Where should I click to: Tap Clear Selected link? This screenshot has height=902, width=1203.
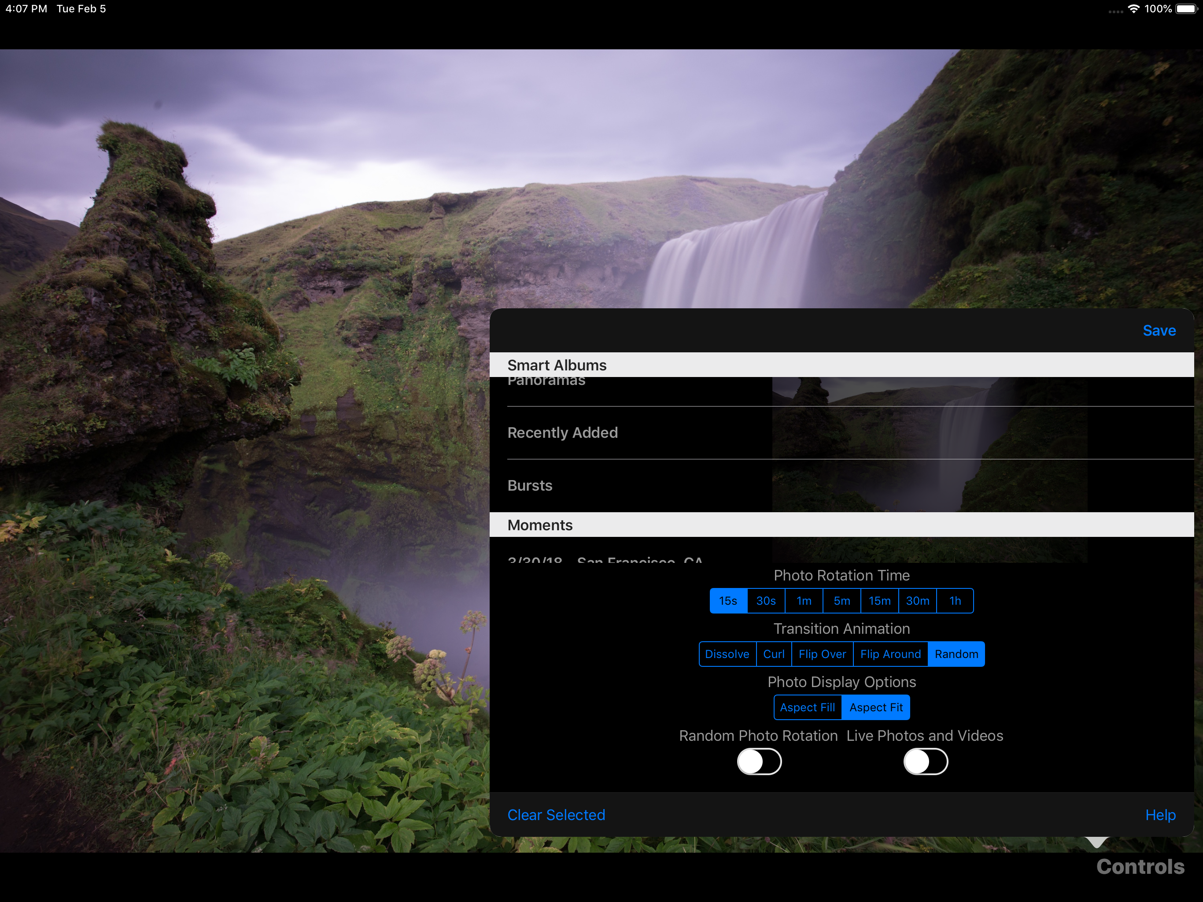coord(556,814)
